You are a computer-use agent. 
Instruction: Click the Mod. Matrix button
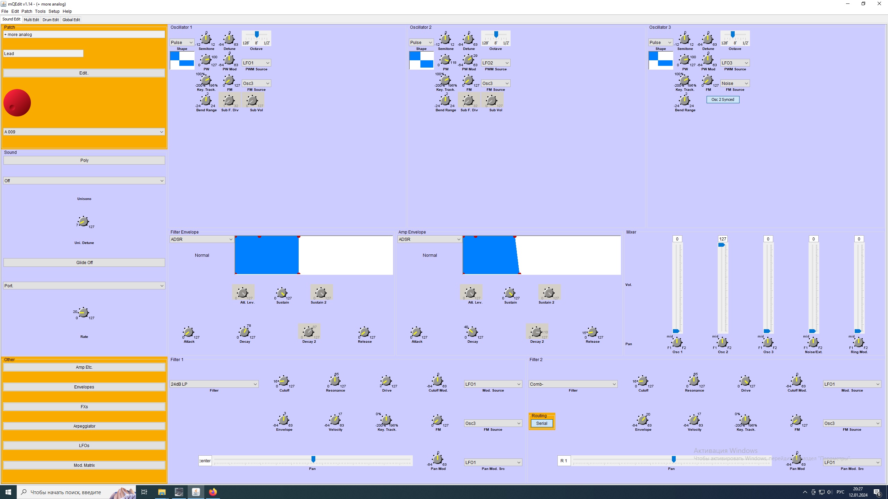pos(84,465)
